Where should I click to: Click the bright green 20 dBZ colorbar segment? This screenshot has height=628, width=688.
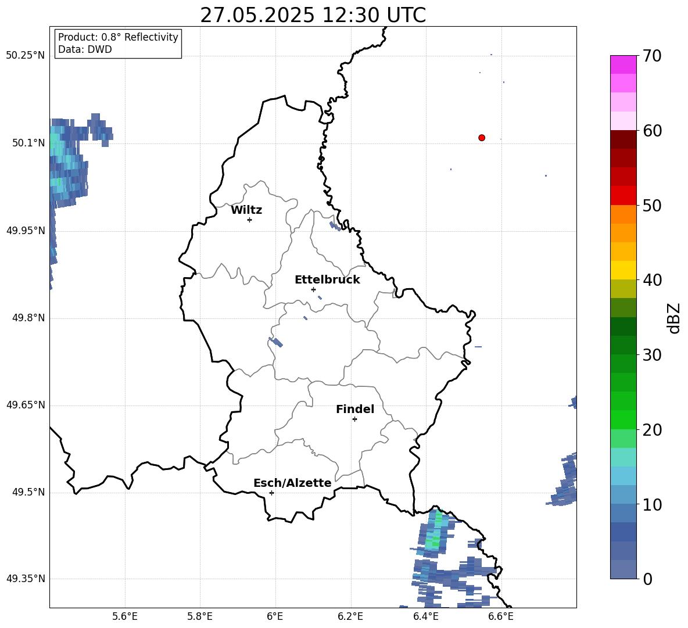tap(623, 419)
